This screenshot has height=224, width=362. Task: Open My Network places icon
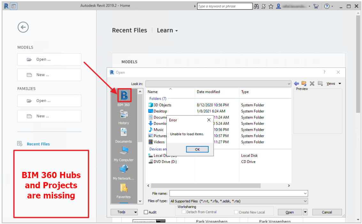(124, 169)
